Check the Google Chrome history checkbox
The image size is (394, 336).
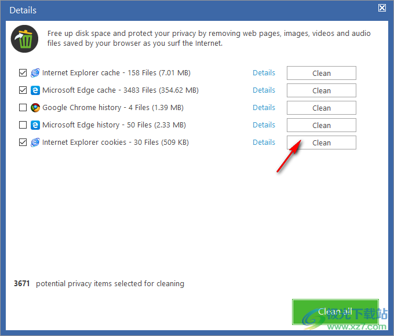[x=23, y=108]
